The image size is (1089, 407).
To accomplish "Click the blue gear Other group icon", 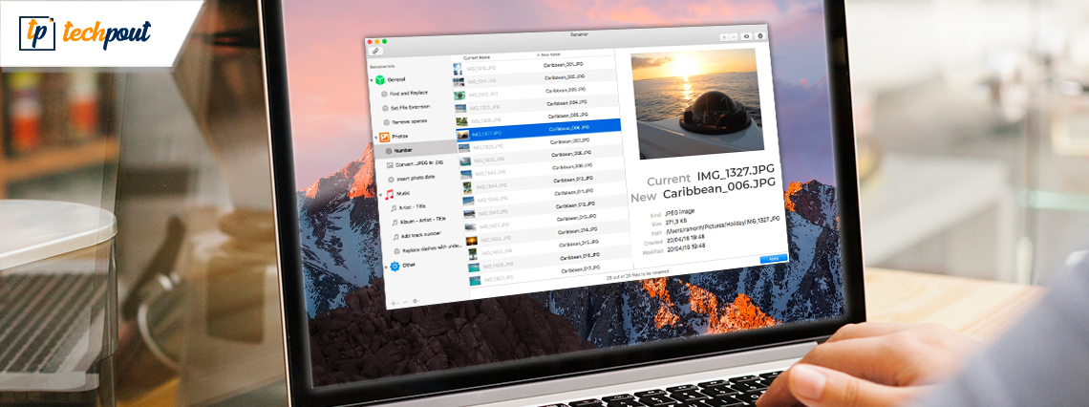I will click(x=394, y=266).
